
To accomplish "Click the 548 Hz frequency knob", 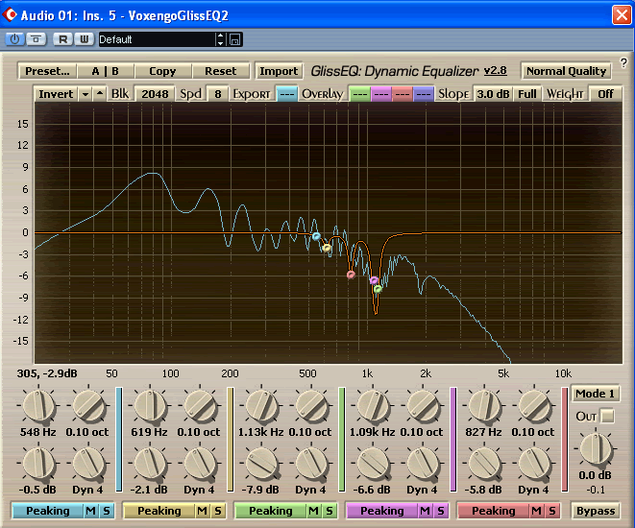I will 38,406.
